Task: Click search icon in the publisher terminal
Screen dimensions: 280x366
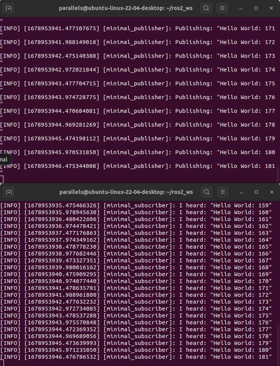Action: 207,8
